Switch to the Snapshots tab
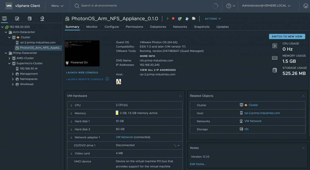 point(202,27)
